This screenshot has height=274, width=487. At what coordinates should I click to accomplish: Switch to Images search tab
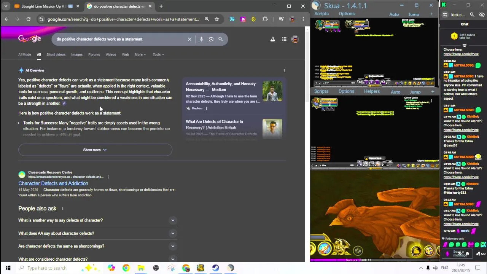(77, 54)
